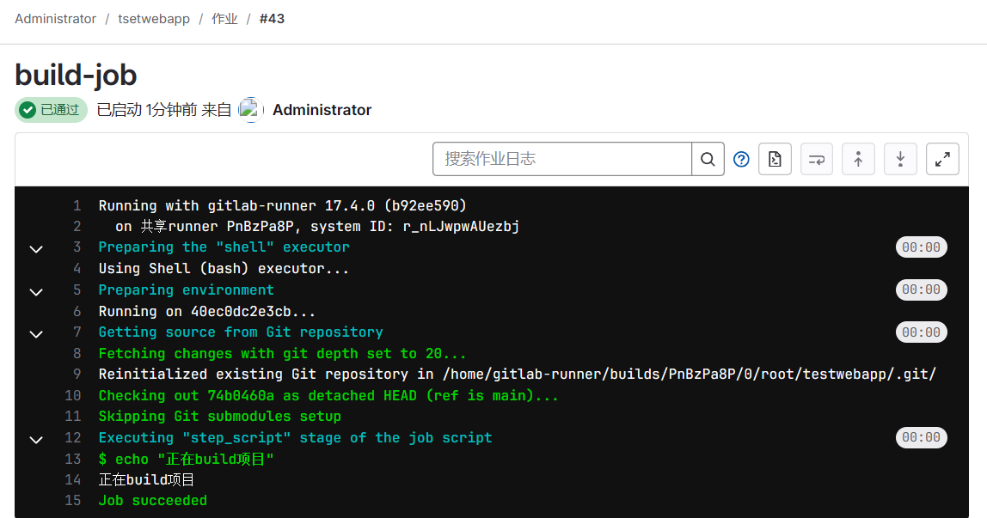Click duration badge on line 5
987x518 pixels.
921,289
